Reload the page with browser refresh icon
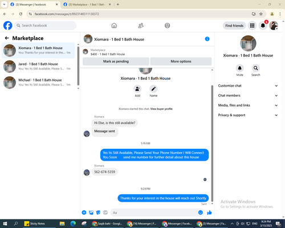This screenshot has width=285, height=228. 21,14
